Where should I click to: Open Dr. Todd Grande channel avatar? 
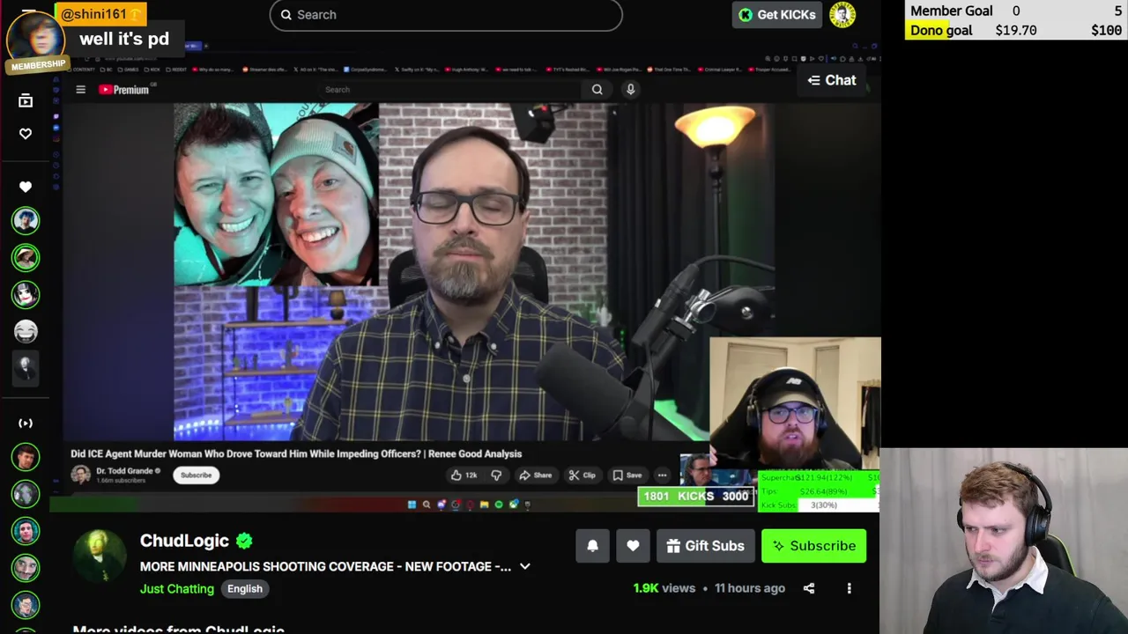pyautogui.click(x=80, y=475)
